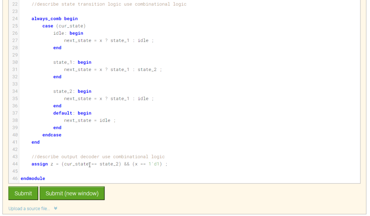Viewport: 370px width, 216px height.
Task: Click the assign z output line
Action: pyautogui.click(x=99, y=164)
